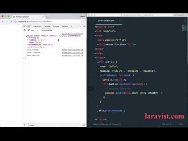The image size is (188, 141).
Task: Open the console drawer options menu
Action: tap(25, 125)
